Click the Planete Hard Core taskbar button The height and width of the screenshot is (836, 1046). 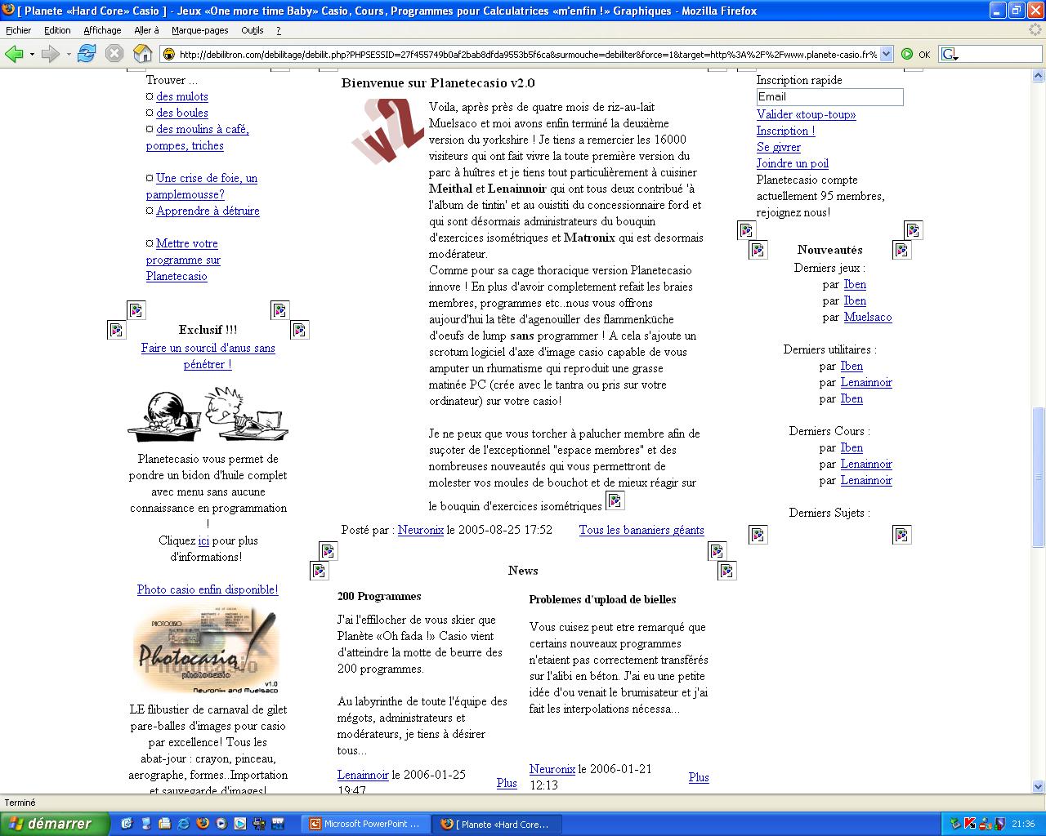496,824
